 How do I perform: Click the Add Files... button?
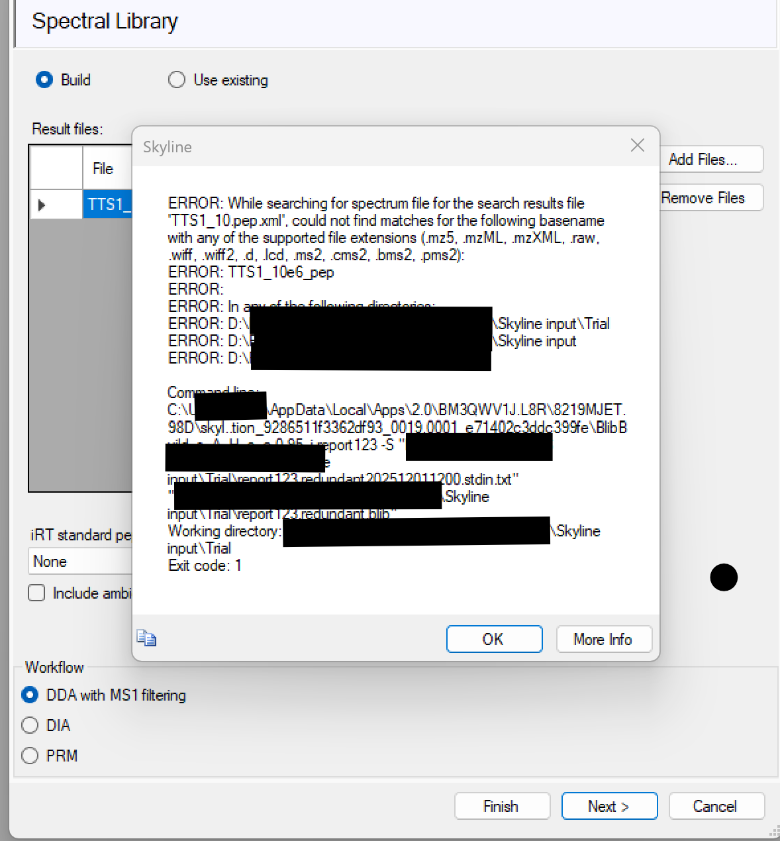(x=710, y=160)
